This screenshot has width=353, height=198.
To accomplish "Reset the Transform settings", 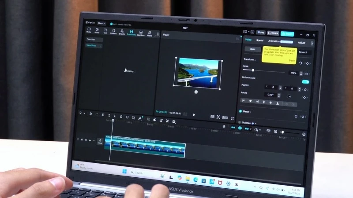I will [x=300, y=63].
